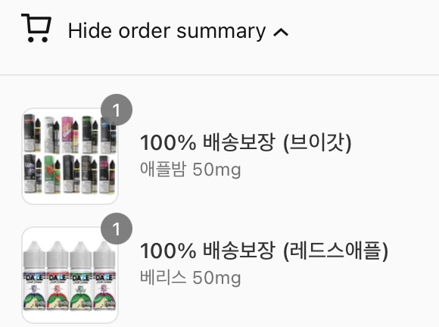Click the pink box in the assorted thumbnail
Screen dimensions: 439x327
pos(70,133)
